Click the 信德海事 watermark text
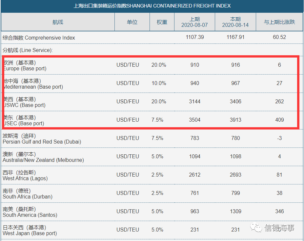This screenshot has height=241, width=304. [x=279, y=228]
